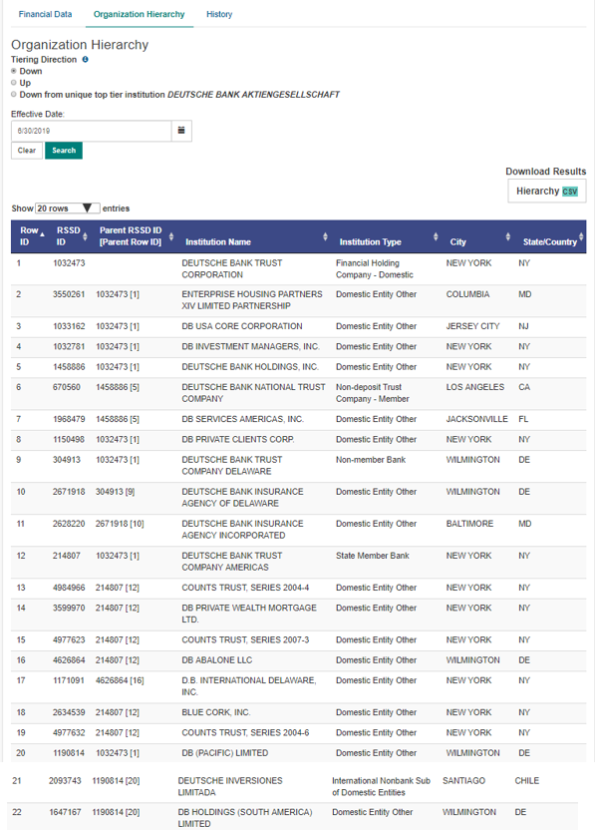
Task: Click COUNTS TRUST, SERIES 2004-6
Action: tap(245, 732)
